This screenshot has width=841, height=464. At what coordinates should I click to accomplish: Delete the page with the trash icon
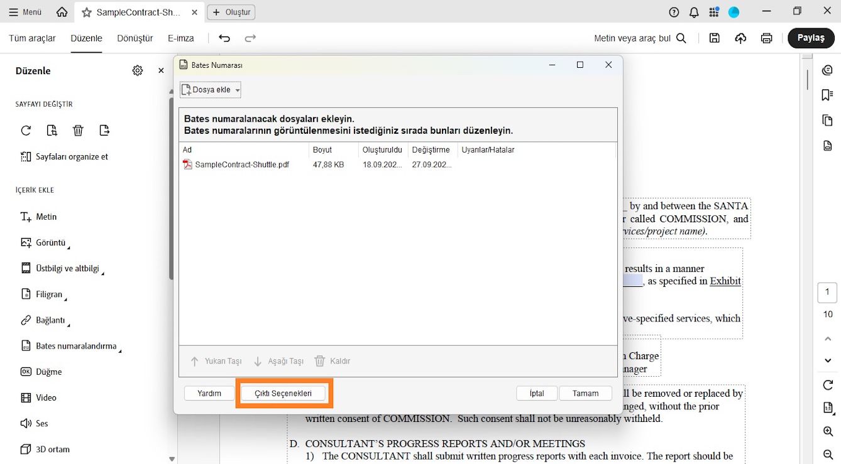click(x=78, y=131)
